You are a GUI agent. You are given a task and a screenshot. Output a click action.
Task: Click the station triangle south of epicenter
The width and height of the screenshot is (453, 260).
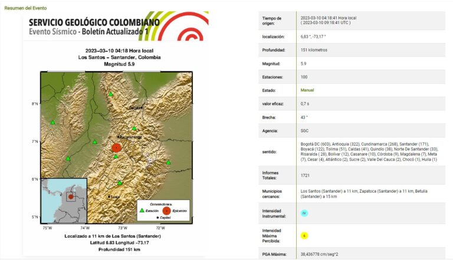116,157
